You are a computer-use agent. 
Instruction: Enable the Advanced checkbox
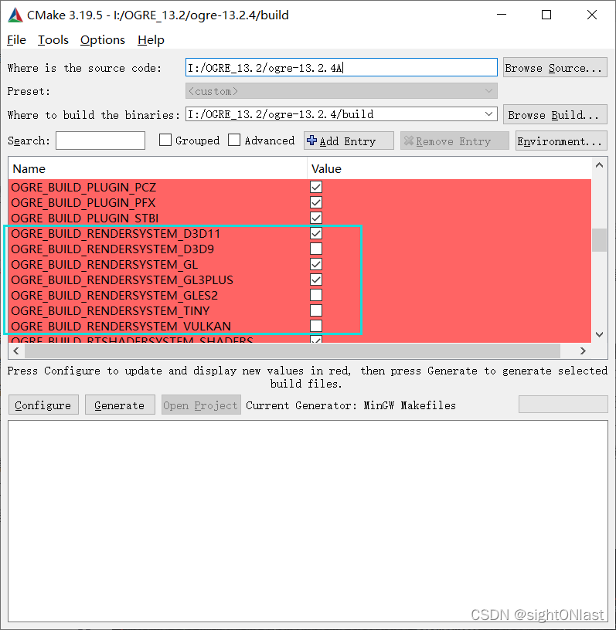coord(234,140)
